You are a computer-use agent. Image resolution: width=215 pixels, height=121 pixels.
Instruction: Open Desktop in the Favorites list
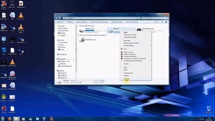pyautogui.click(x=63, y=33)
